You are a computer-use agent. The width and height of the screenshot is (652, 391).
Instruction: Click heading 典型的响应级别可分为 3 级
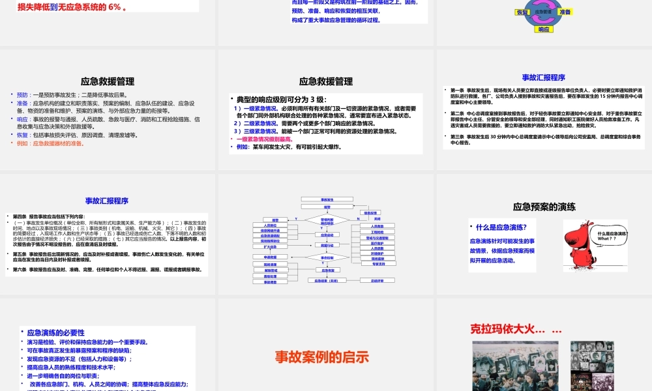[282, 99]
